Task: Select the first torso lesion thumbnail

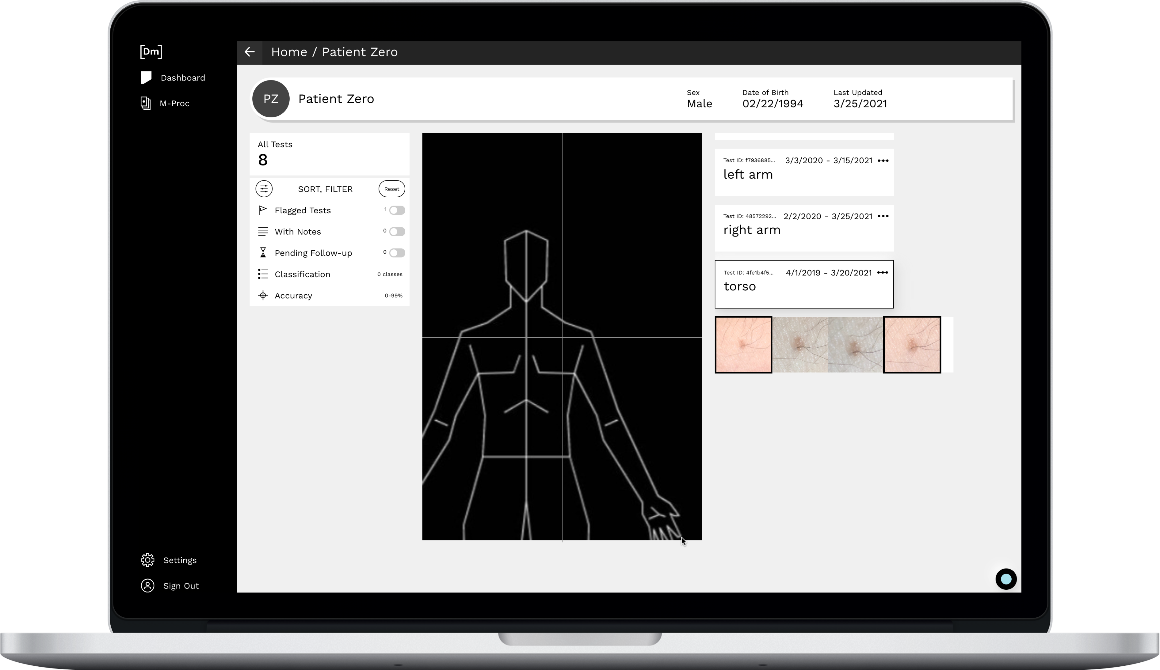Action: click(743, 345)
